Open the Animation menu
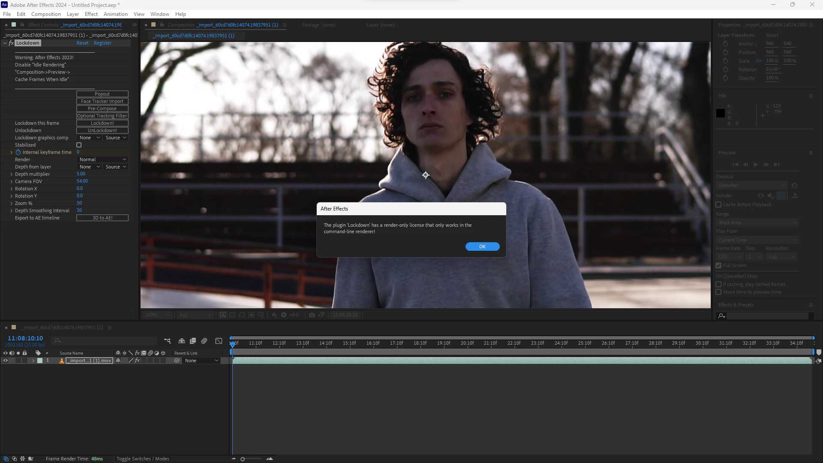The height and width of the screenshot is (463, 823). 116,14
